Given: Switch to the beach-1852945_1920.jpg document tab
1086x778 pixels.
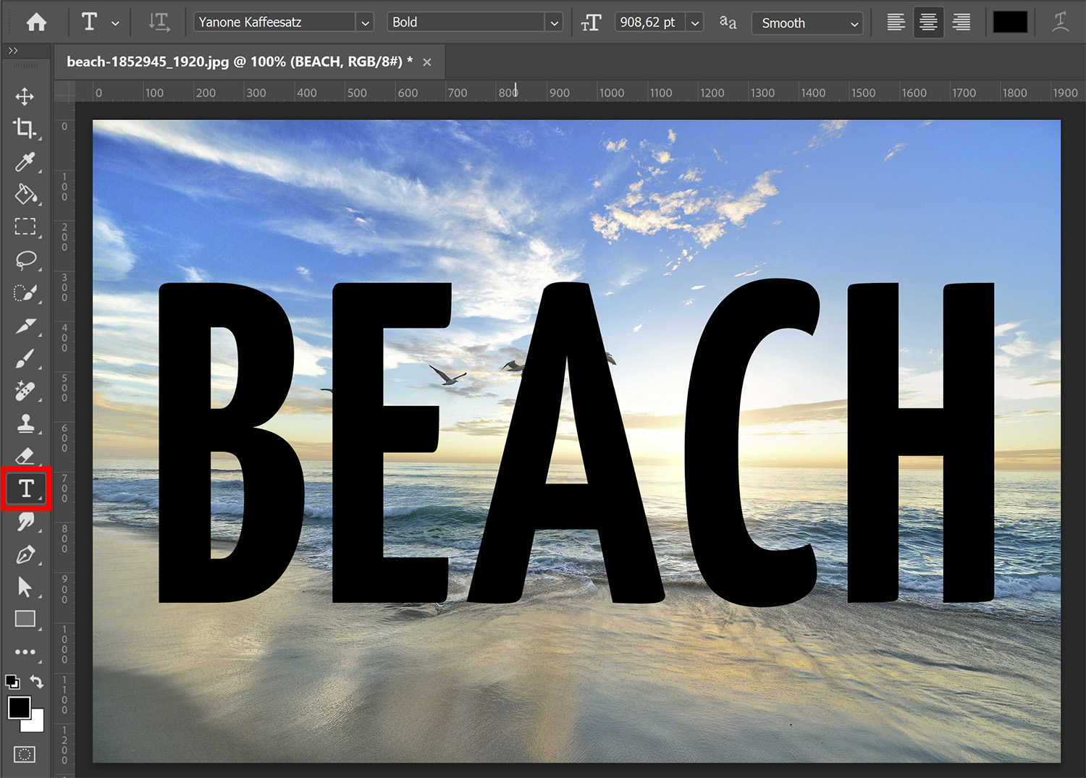Looking at the screenshot, I should [239, 62].
